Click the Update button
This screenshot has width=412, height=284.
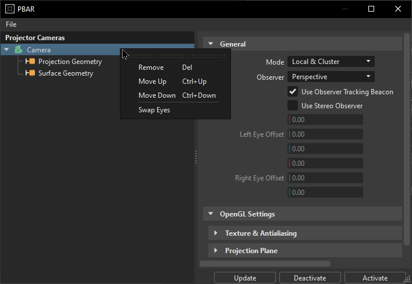tap(245, 278)
